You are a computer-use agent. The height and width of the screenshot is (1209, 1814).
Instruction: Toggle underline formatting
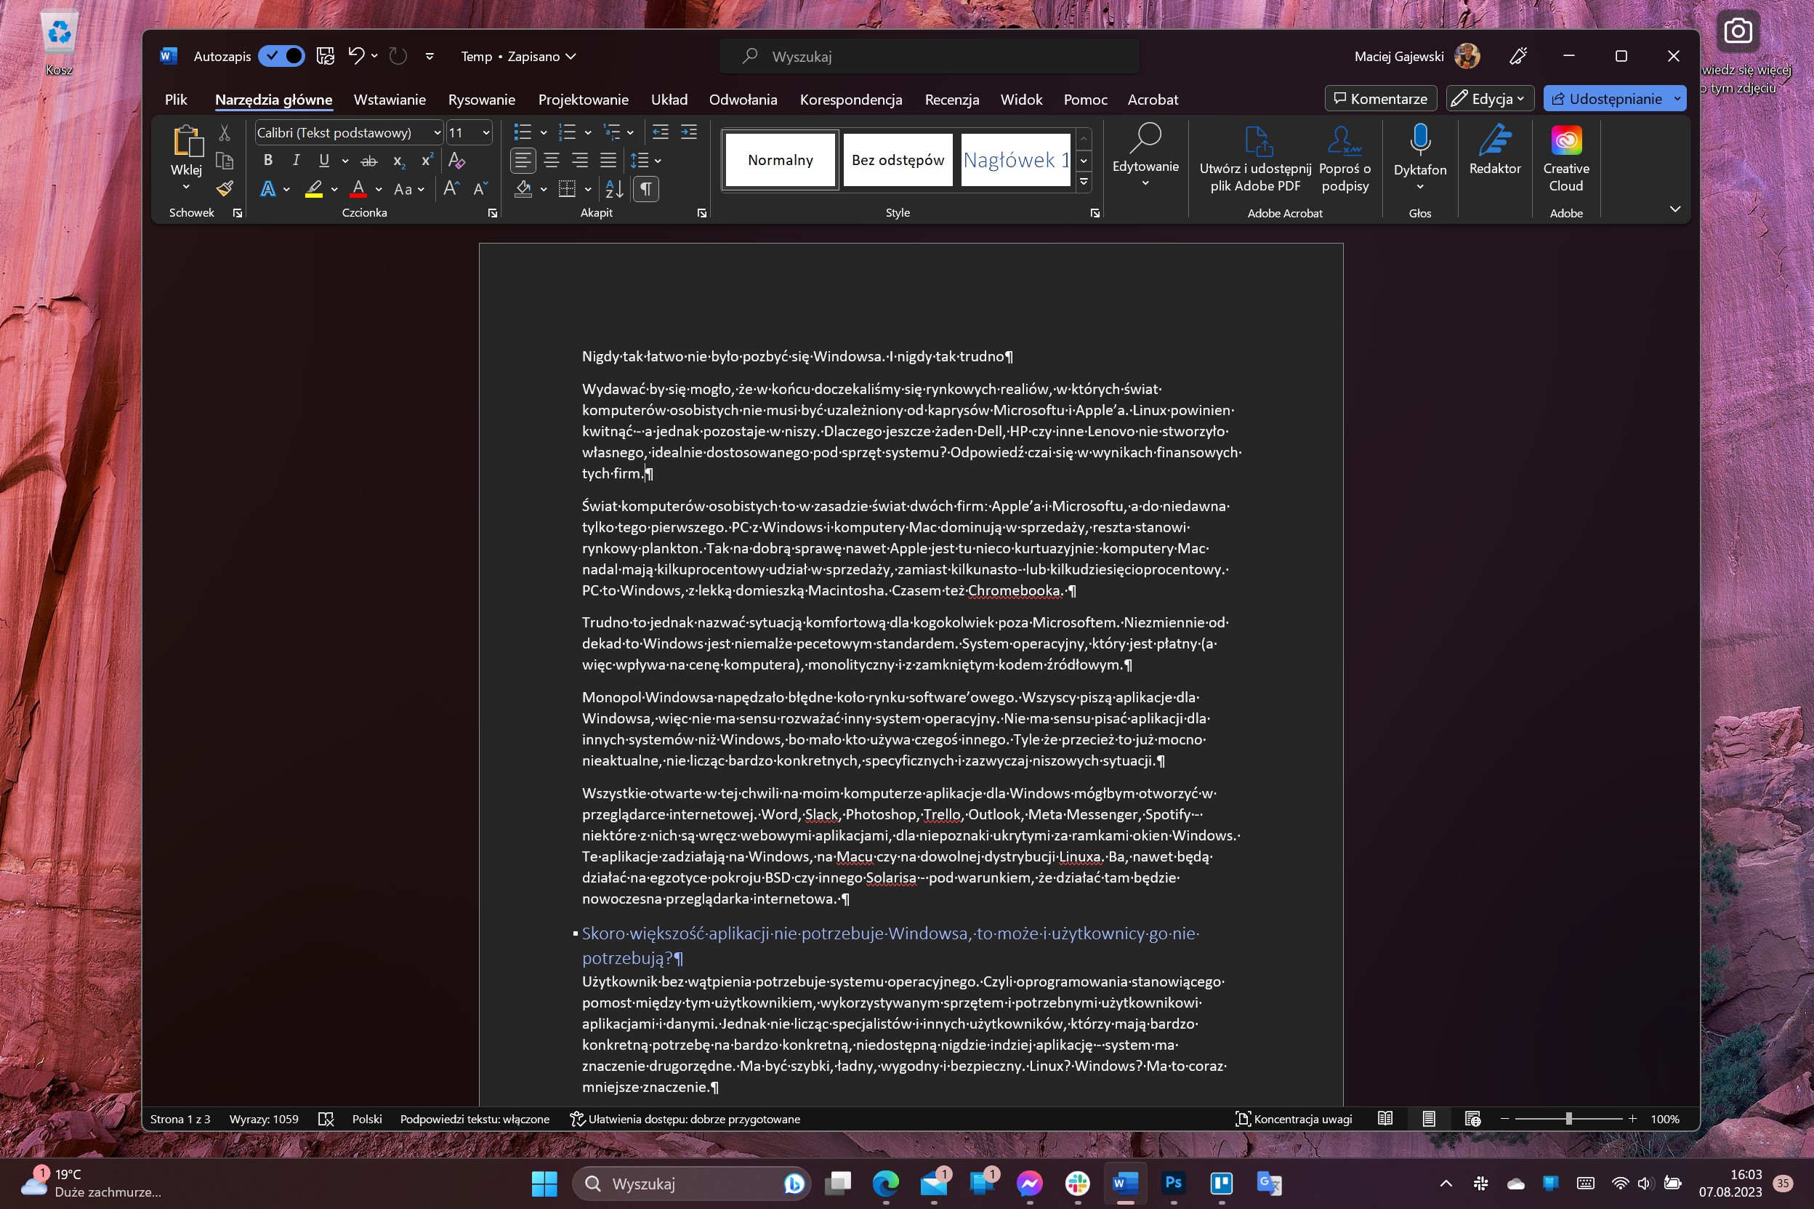324,161
